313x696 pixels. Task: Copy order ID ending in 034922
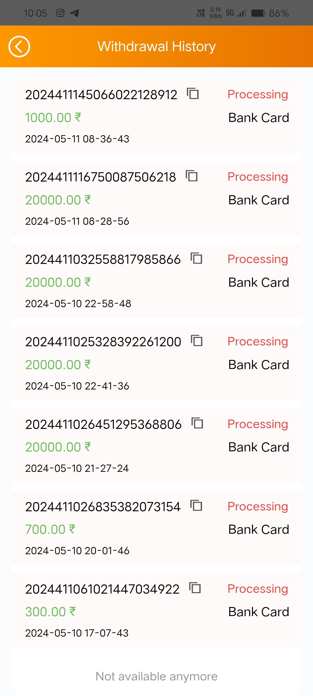click(195, 588)
